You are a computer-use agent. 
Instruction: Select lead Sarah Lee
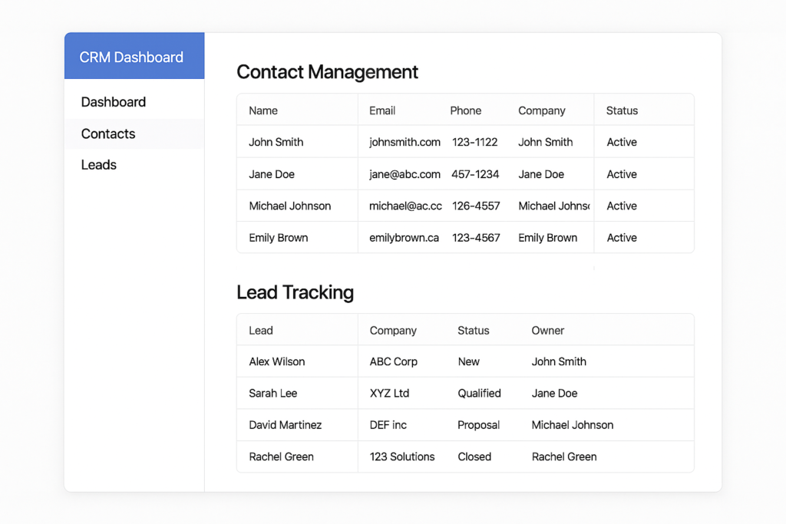pyautogui.click(x=272, y=394)
